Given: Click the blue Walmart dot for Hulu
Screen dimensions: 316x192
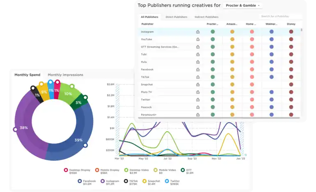Looking at the screenshot, I should tap(271, 62).
